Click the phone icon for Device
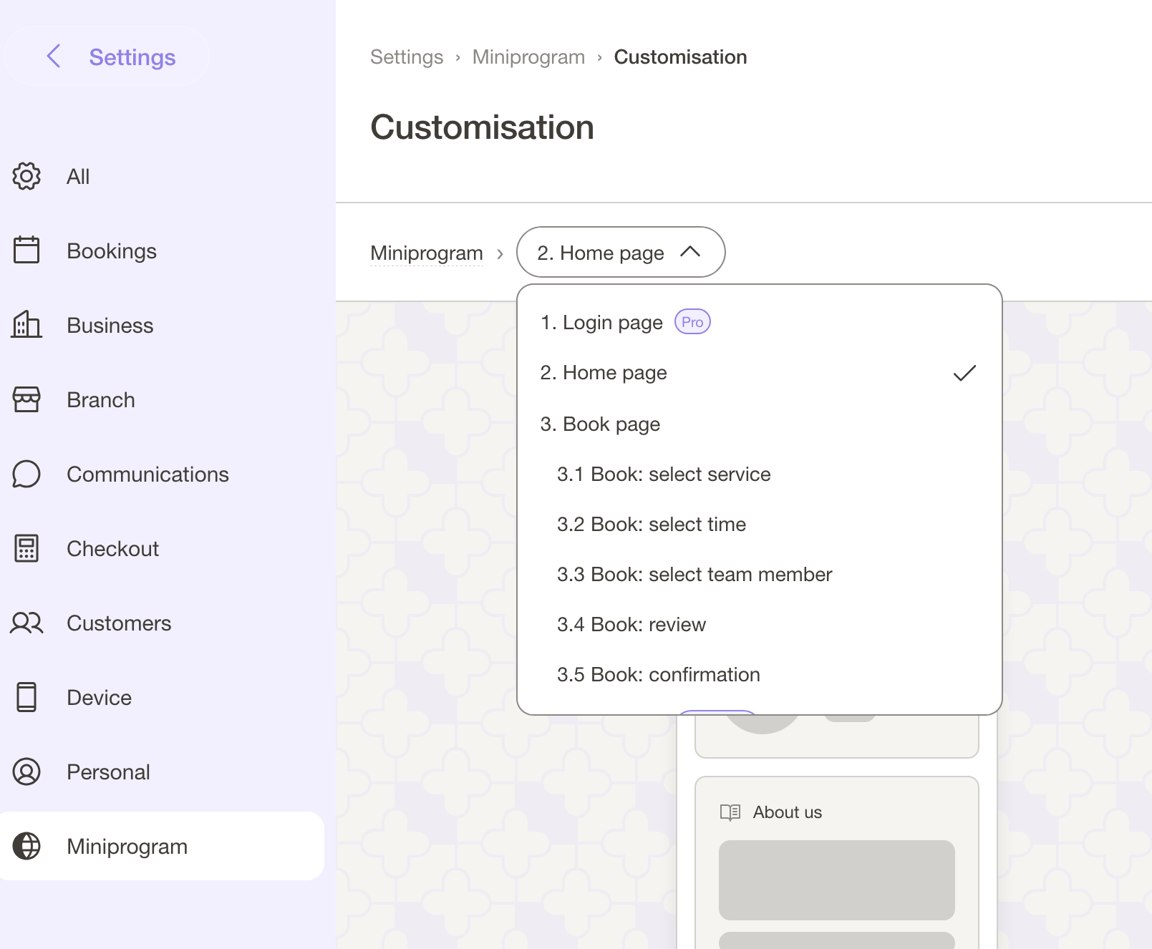This screenshot has height=949, width=1152. 26,697
